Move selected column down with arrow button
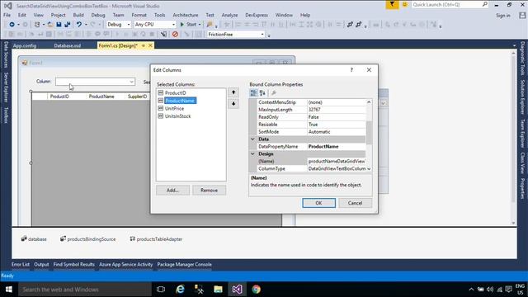 pos(233,104)
